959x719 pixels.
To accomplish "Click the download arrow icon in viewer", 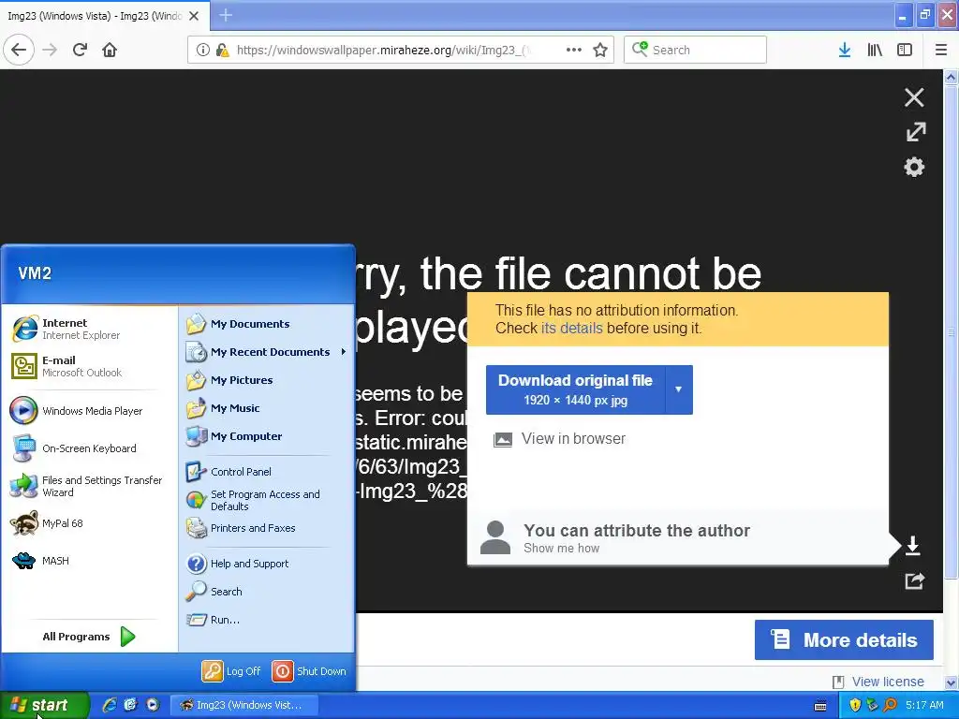I will coord(912,546).
